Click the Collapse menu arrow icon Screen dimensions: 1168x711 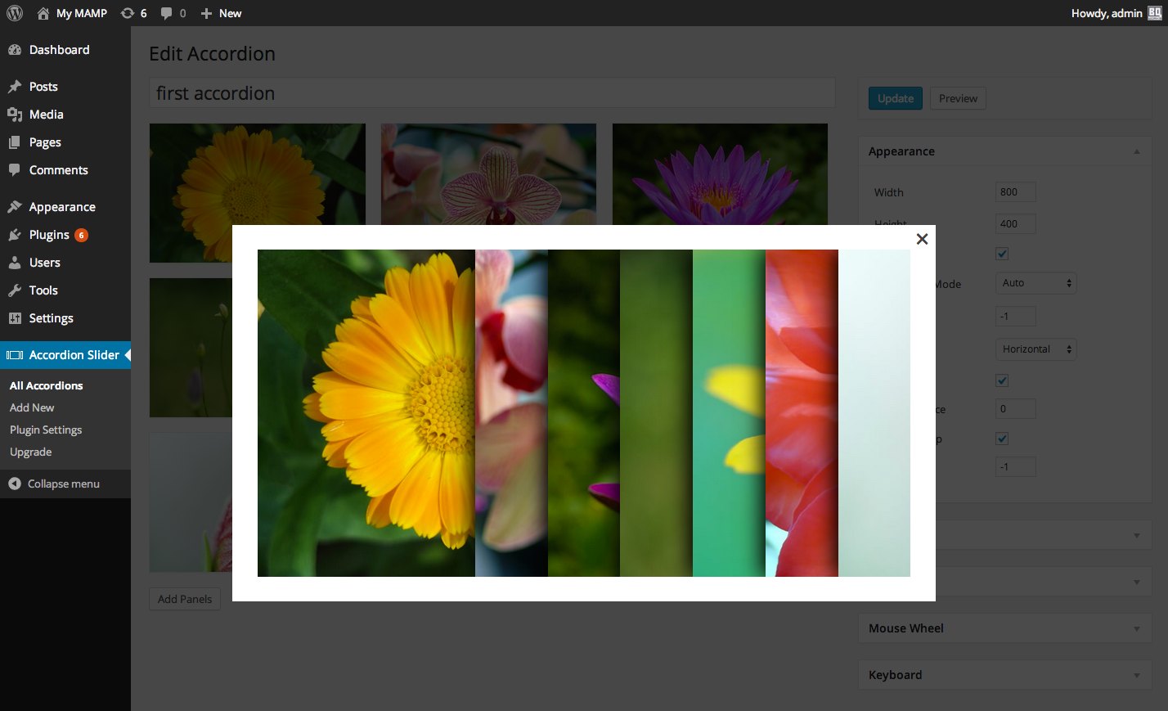click(x=15, y=484)
